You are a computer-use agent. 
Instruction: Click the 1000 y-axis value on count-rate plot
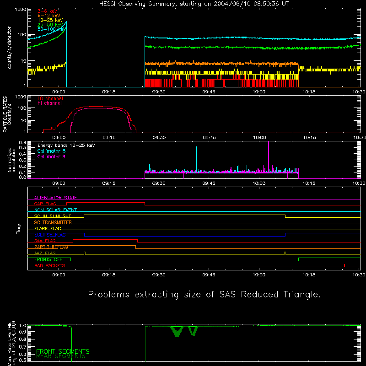[x=20, y=10]
